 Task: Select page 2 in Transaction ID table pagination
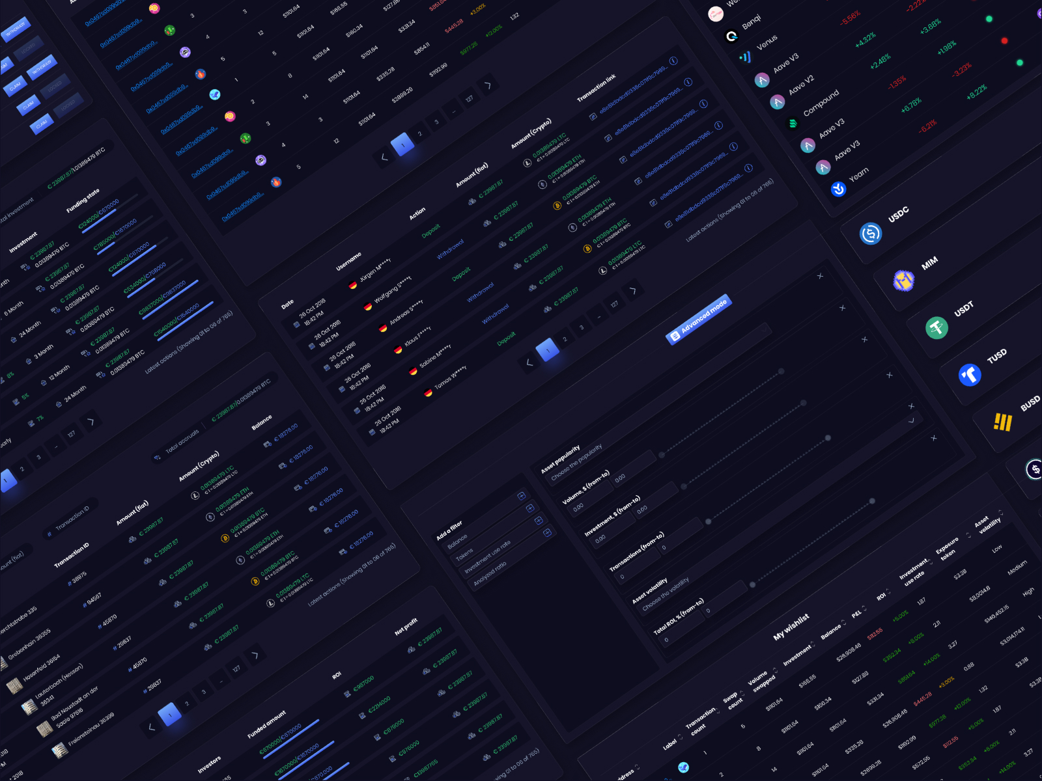187,704
